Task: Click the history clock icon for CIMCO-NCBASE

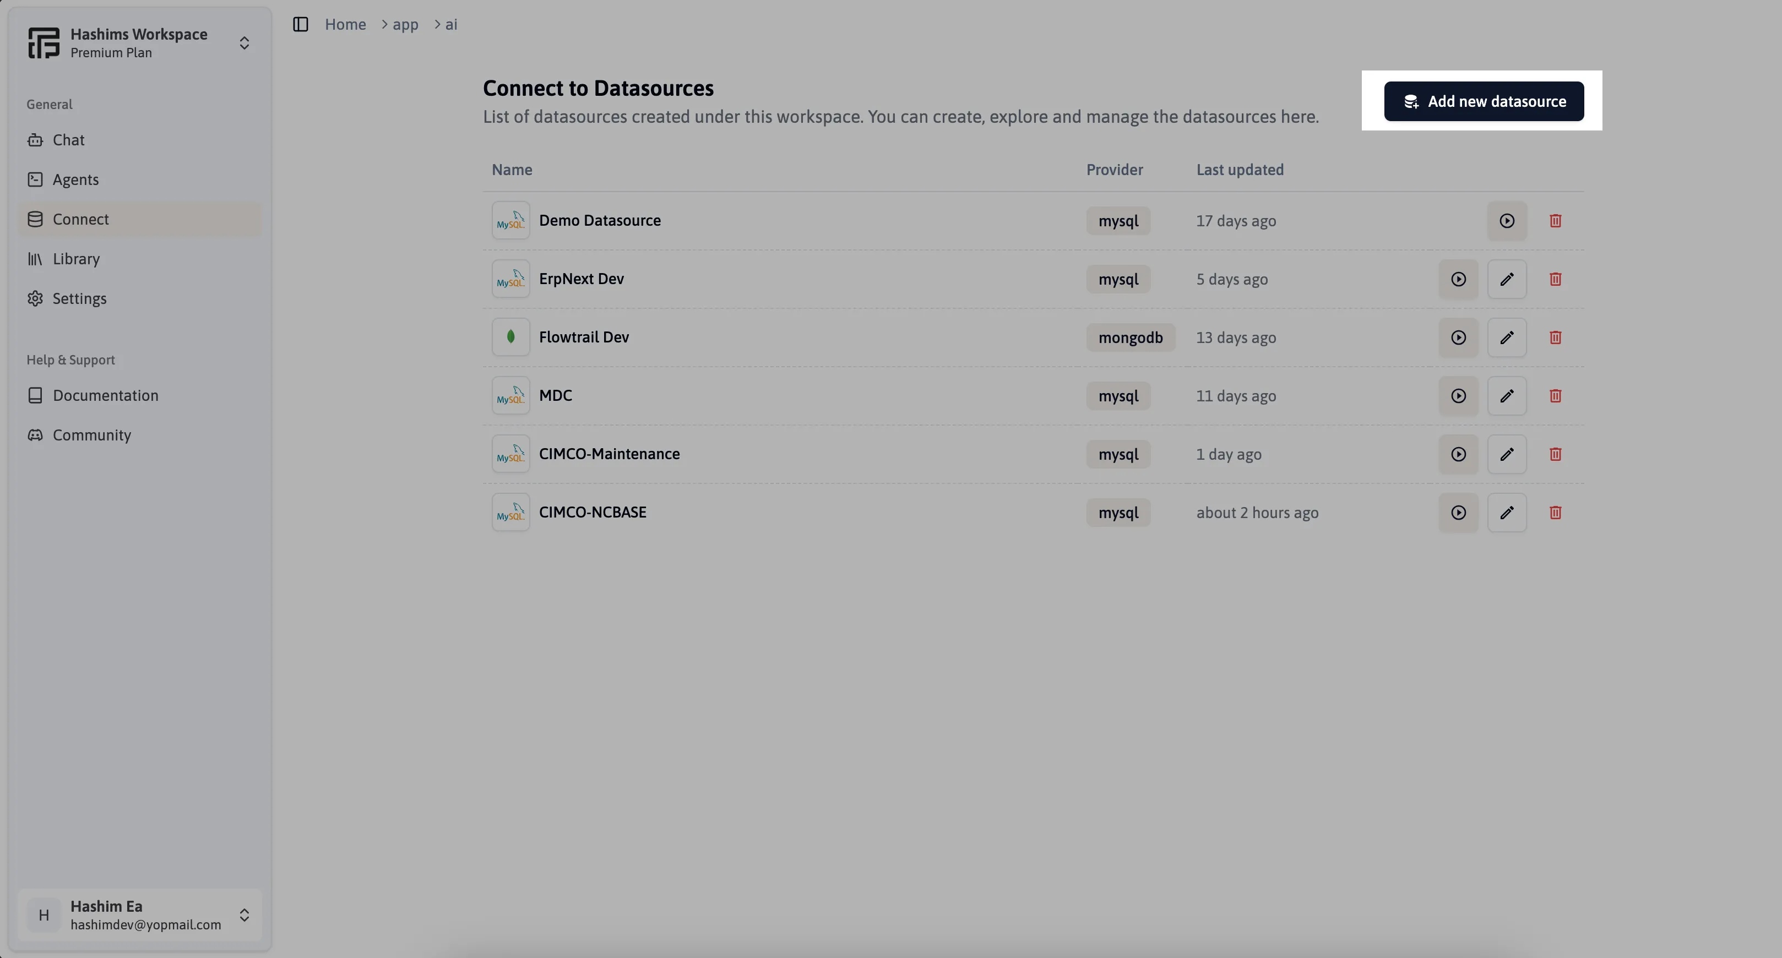Action: coord(1459,512)
